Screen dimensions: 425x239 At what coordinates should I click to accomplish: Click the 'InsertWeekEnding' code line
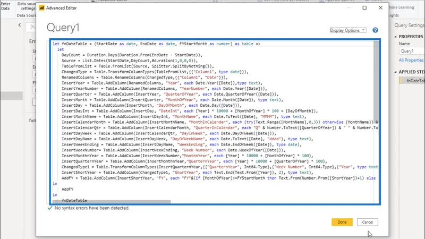181,144
